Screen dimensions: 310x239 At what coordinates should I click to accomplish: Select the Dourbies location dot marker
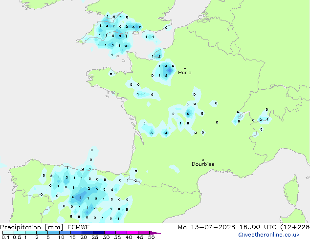pos(203,160)
